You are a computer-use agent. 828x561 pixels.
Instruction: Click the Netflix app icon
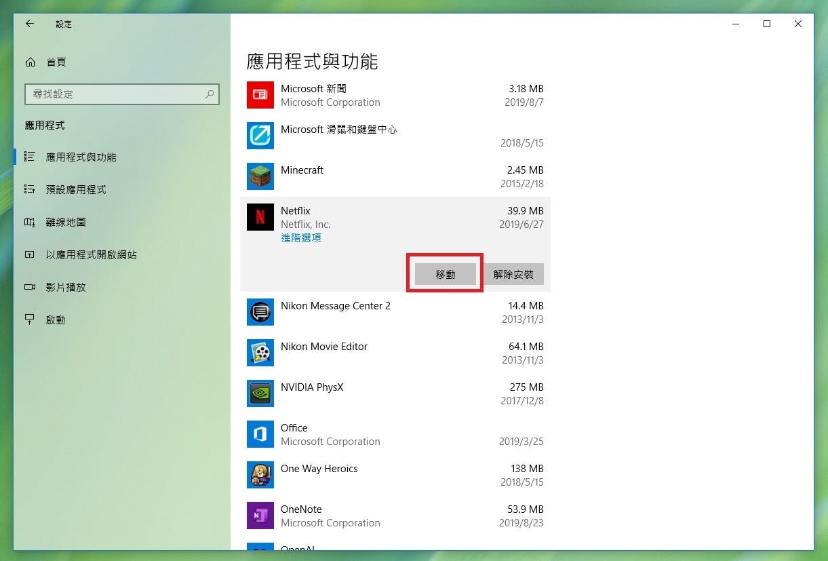point(260,217)
